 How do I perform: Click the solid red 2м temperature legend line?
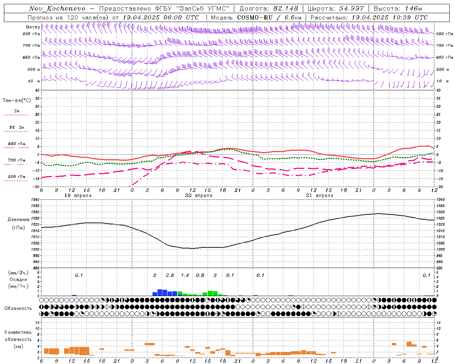click(x=16, y=115)
